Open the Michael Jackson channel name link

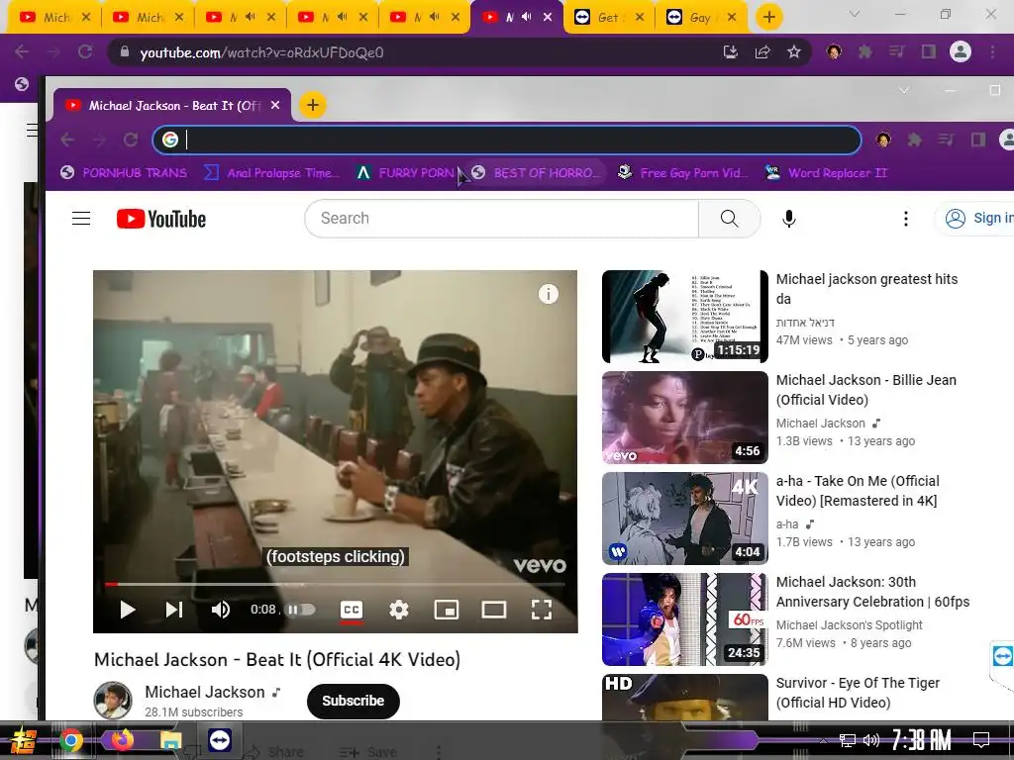[x=205, y=692]
